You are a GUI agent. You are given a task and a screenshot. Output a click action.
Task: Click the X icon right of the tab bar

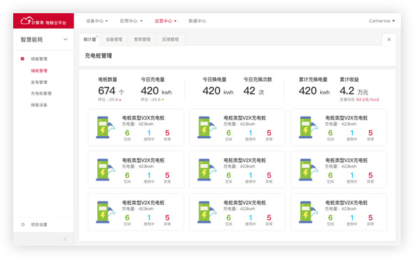coord(389,40)
